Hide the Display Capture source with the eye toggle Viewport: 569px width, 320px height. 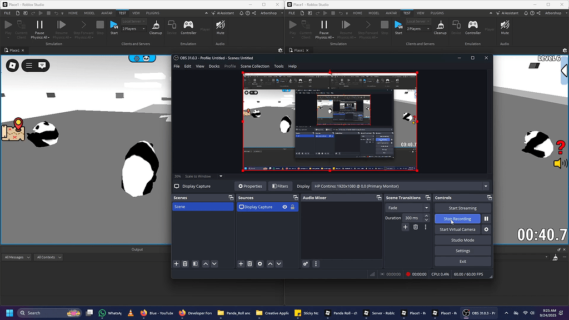pos(285,207)
